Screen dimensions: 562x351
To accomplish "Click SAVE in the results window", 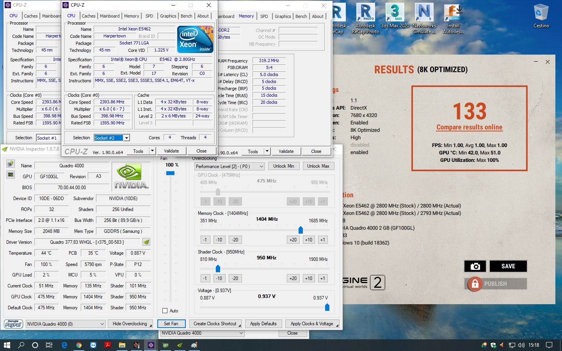I will (508, 266).
